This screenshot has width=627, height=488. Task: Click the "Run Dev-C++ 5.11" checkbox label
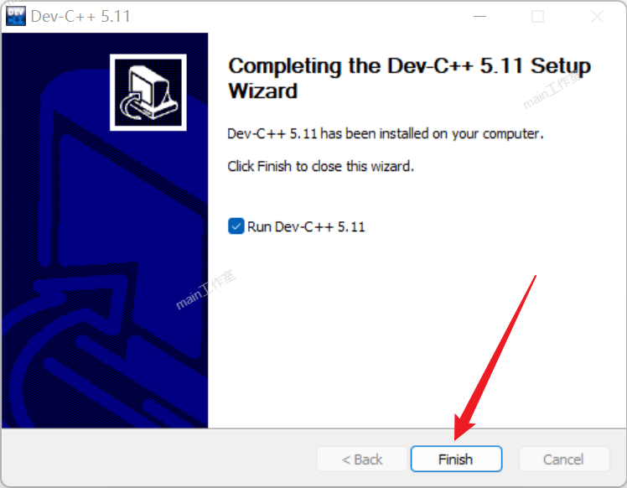[x=306, y=226]
